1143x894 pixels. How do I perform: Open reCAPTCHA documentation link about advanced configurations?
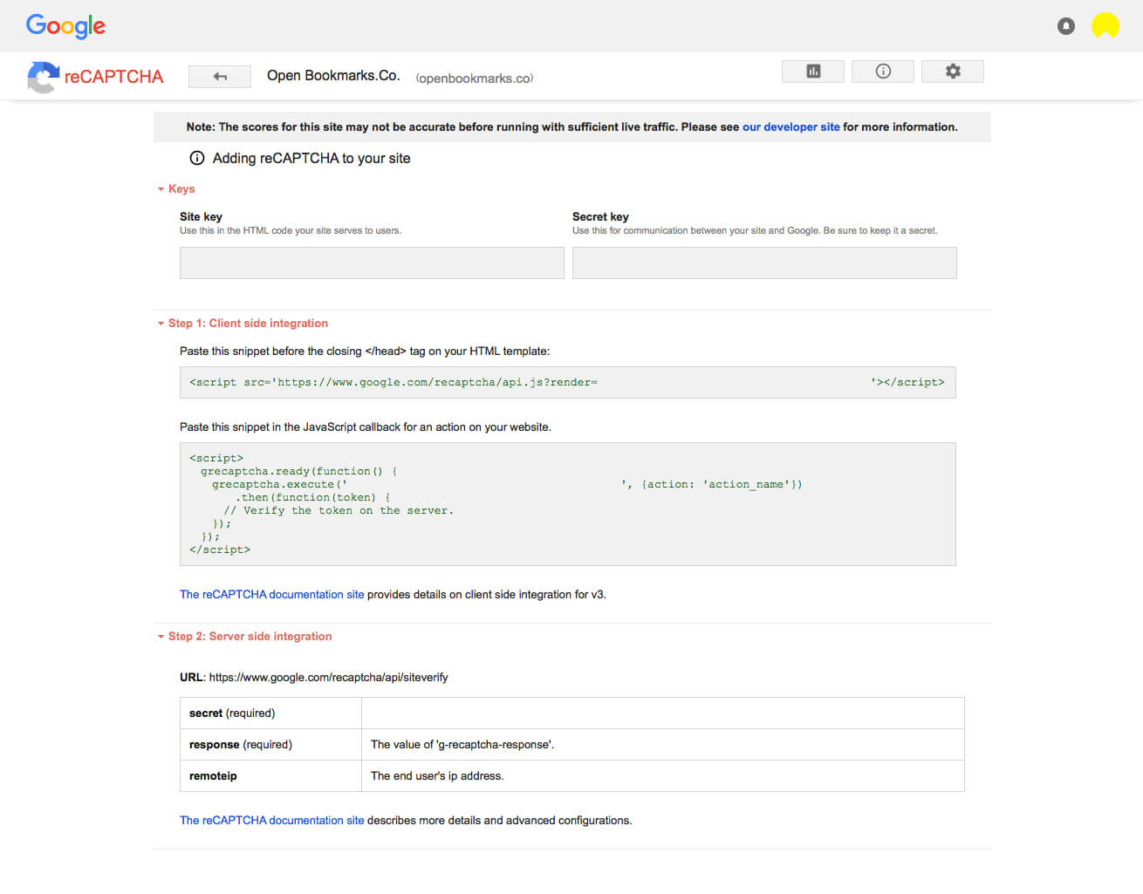coord(271,820)
